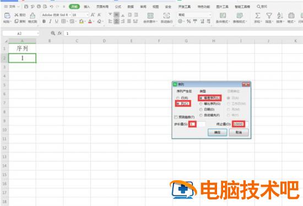Select Column (列) radio in Series dialog
303x206 pixels.
178,104
